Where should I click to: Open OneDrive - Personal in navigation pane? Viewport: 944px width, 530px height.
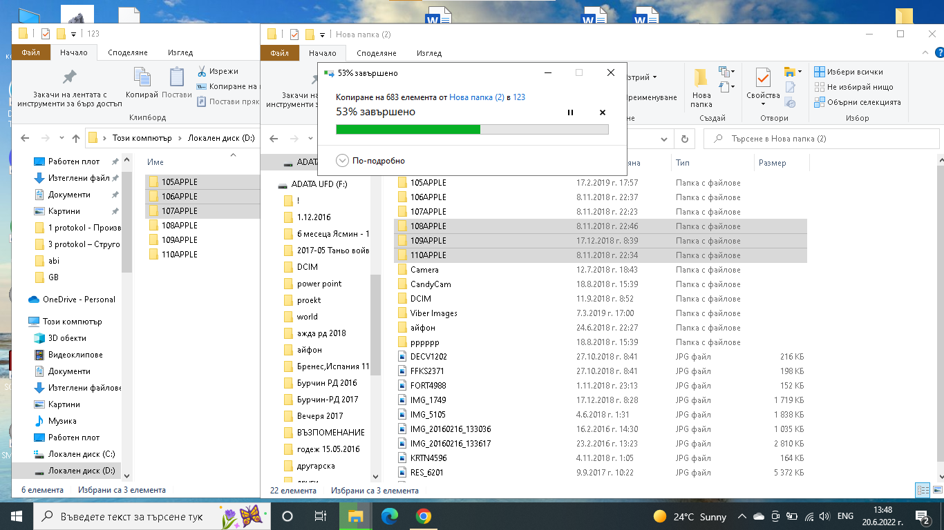tap(73, 300)
